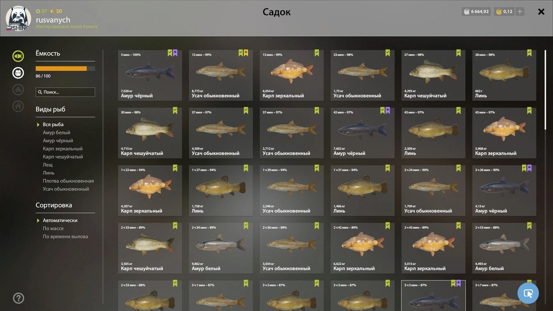Click the campfire sidebar icon
The height and width of the screenshot is (311, 553).
[18, 90]
